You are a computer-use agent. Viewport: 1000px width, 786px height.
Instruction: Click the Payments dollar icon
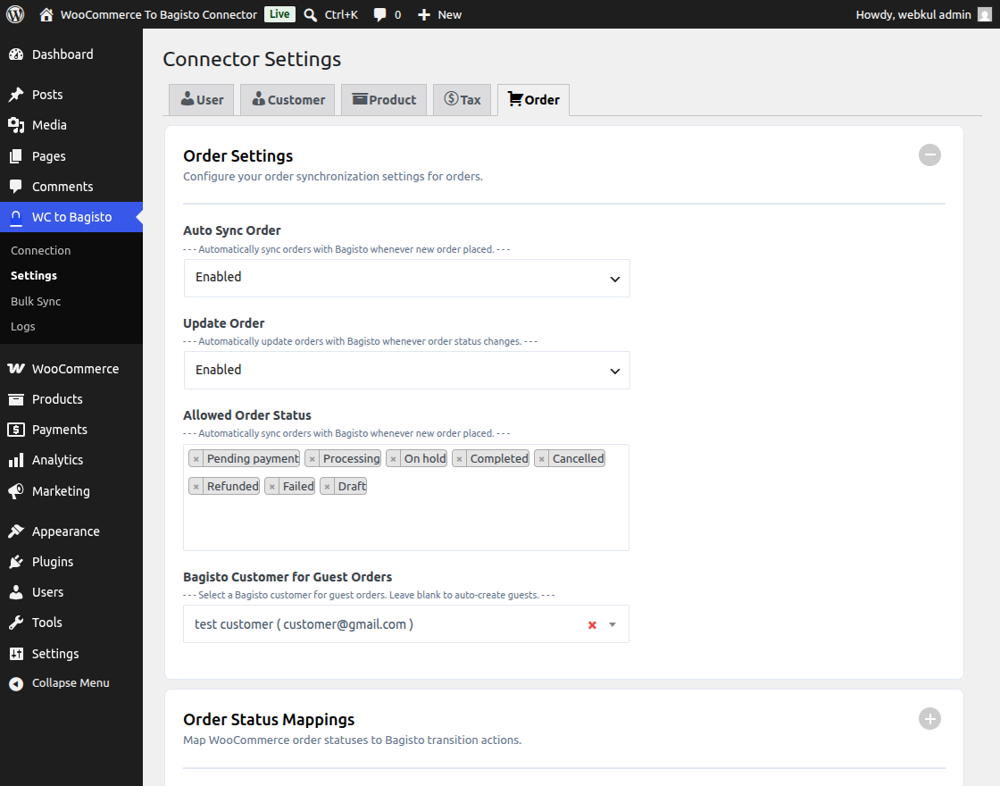coord(16,430)
